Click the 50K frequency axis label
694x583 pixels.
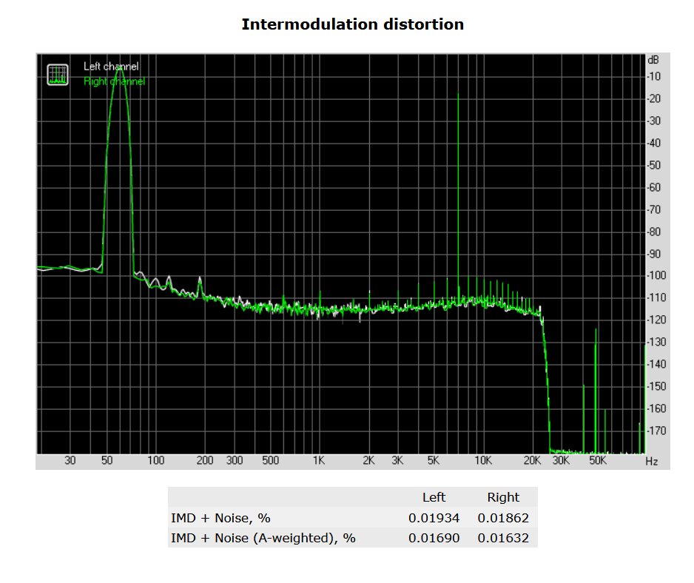pos(598,461)
